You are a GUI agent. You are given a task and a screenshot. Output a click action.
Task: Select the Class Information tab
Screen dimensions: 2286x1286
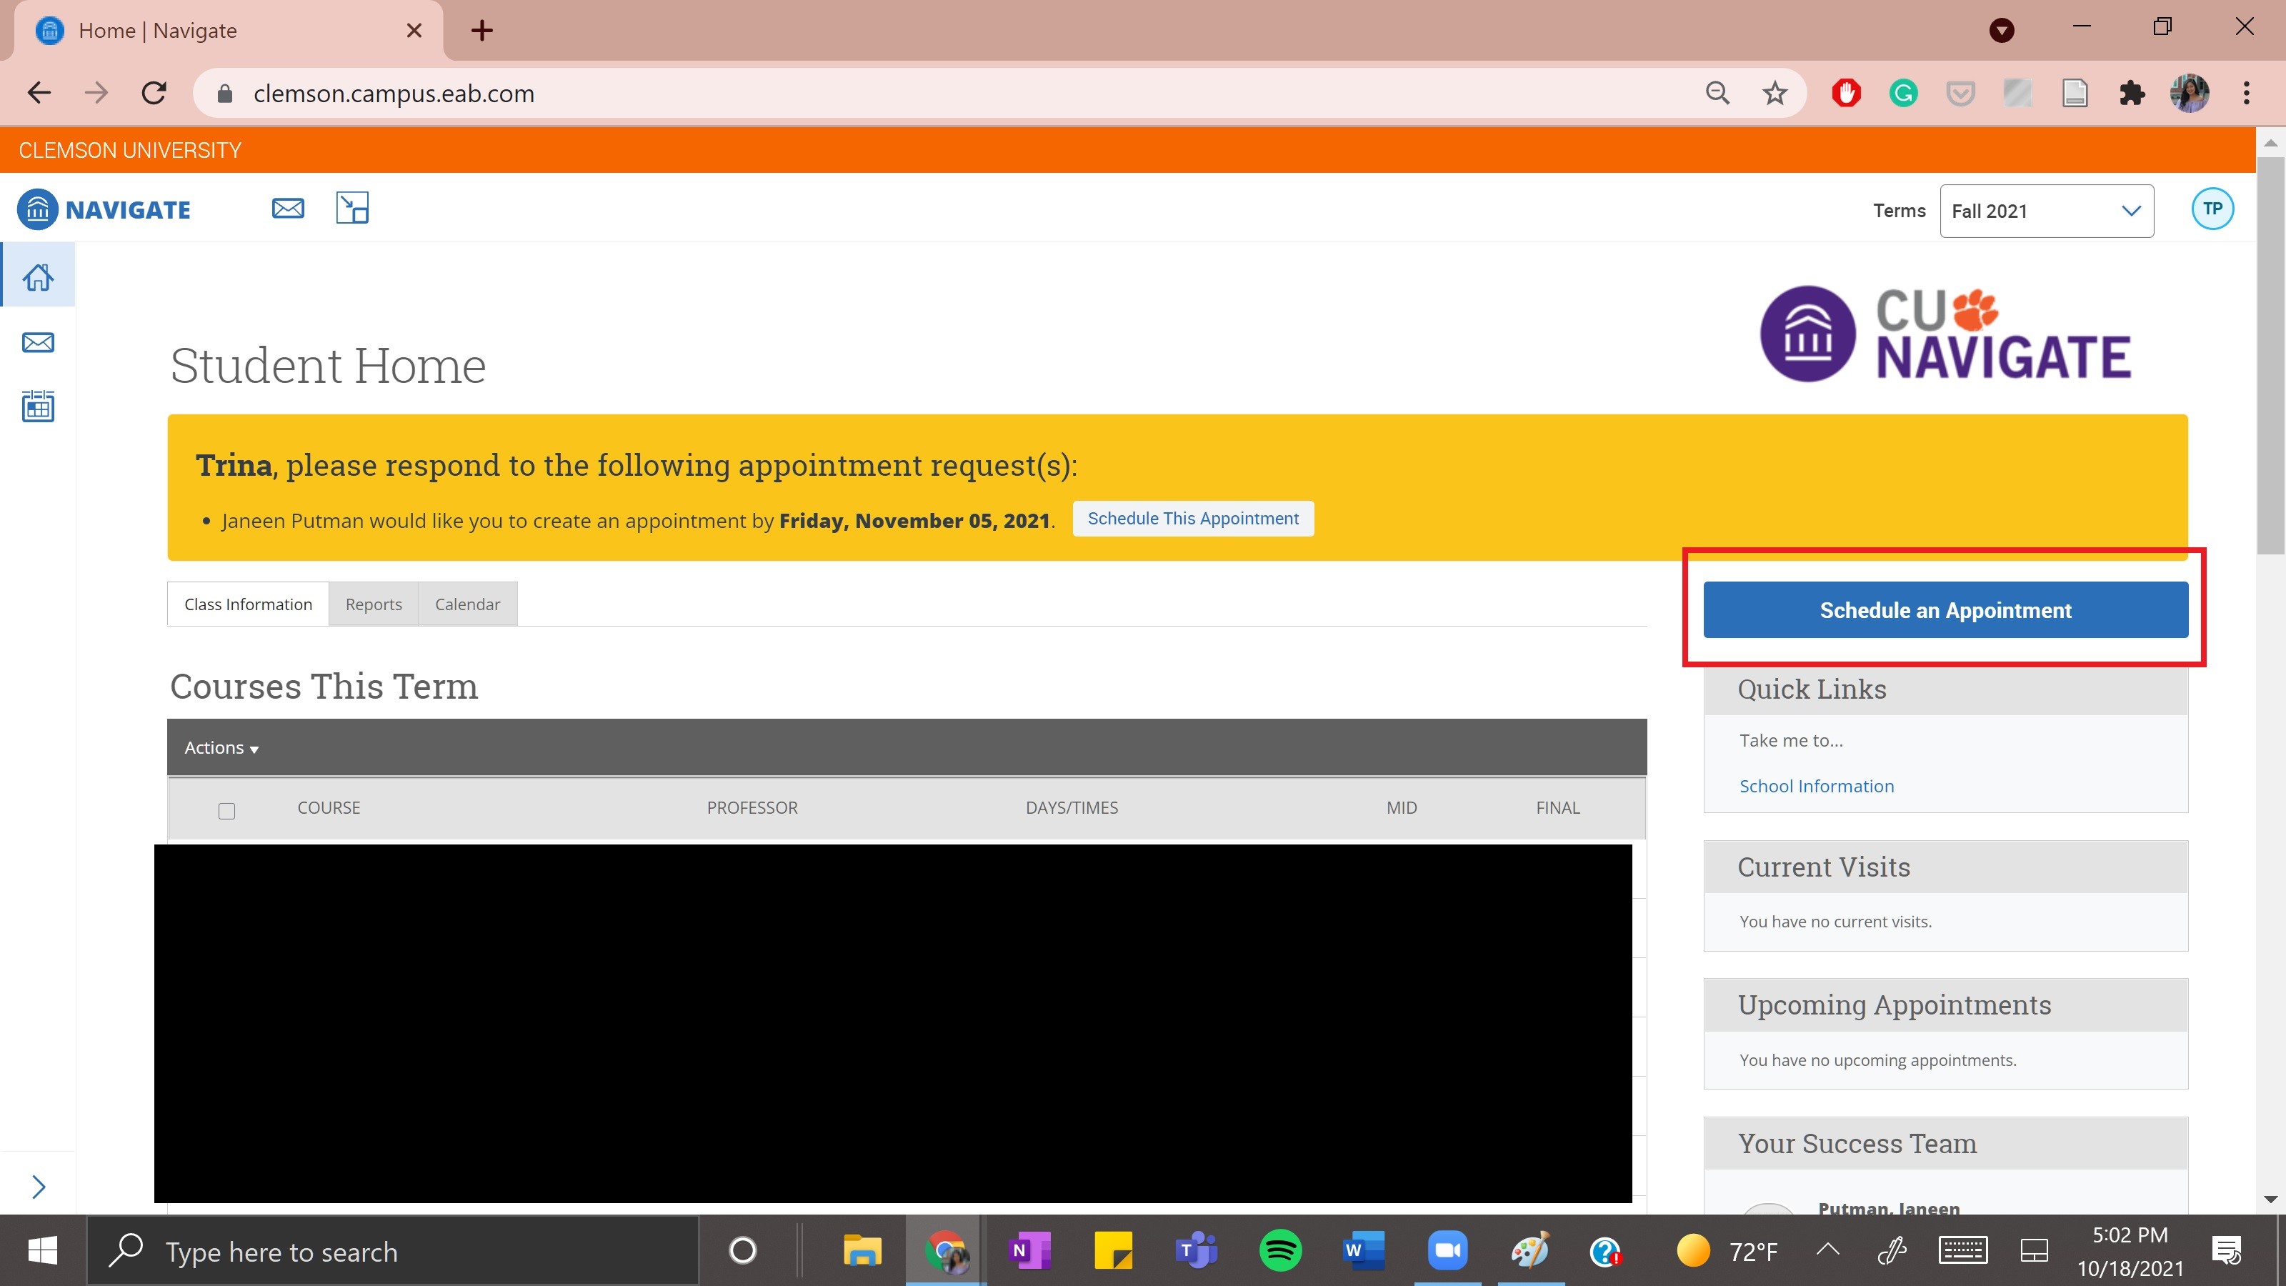tap(249, 604)
